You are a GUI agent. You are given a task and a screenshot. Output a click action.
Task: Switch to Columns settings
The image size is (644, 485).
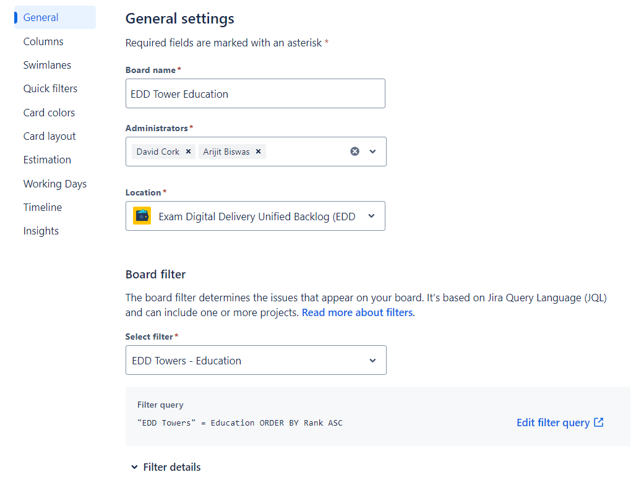(43, 41)
